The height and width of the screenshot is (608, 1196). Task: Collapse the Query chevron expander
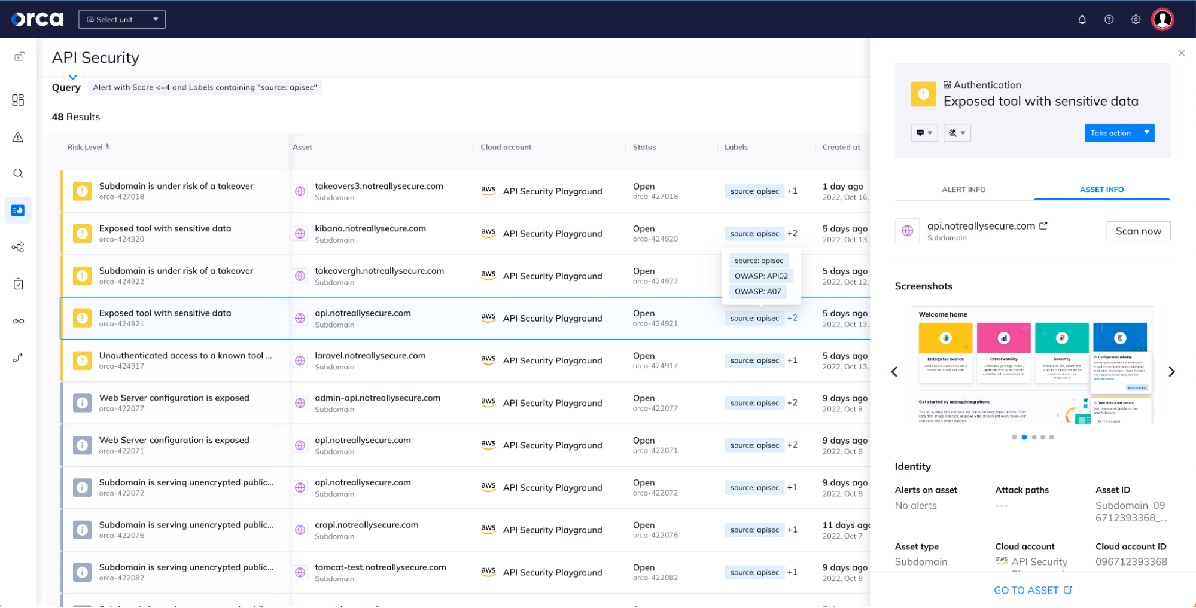(x=72, y=77)
